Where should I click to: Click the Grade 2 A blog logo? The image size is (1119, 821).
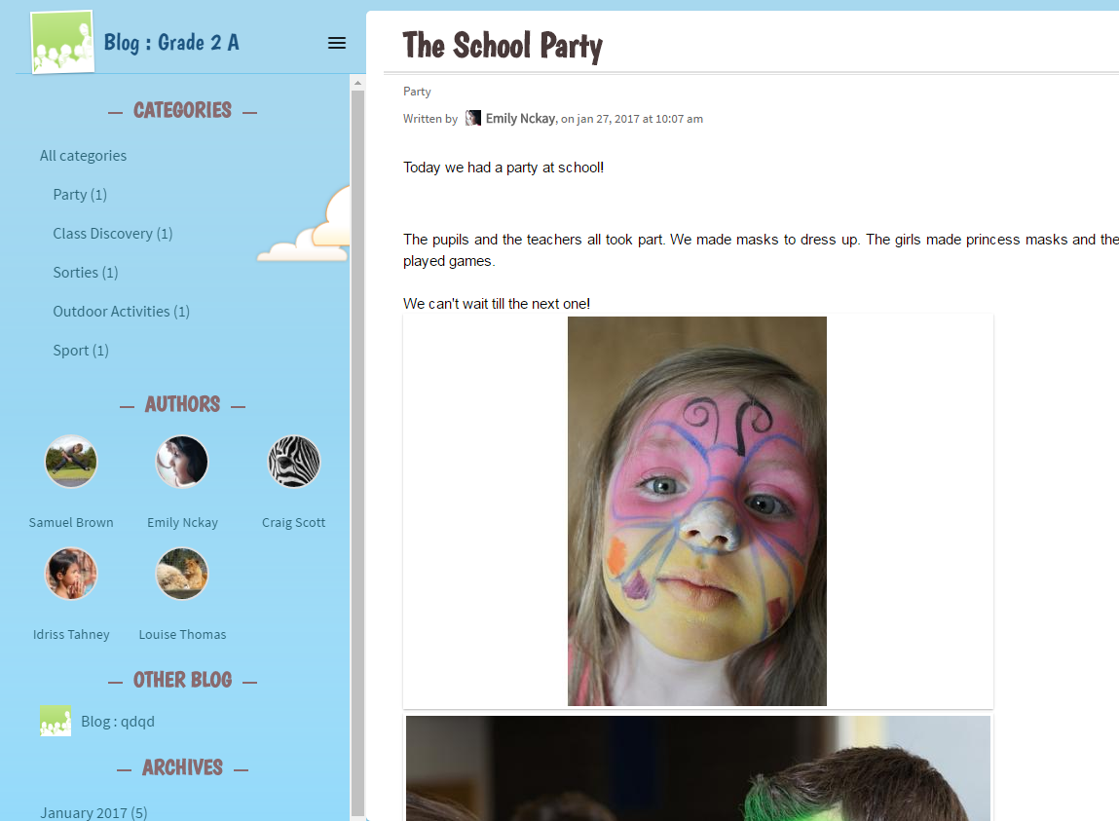pyautogui.click(x=62, y=42)
